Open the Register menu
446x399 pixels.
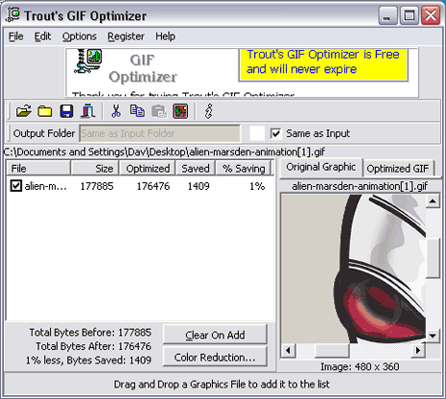pos(126,36)
